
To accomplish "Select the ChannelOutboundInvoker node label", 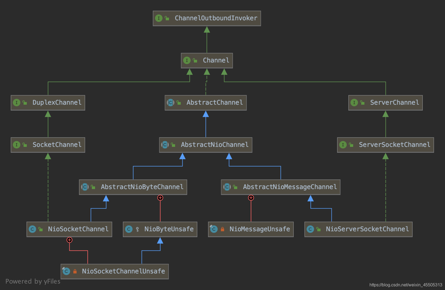I will point(216,18).
